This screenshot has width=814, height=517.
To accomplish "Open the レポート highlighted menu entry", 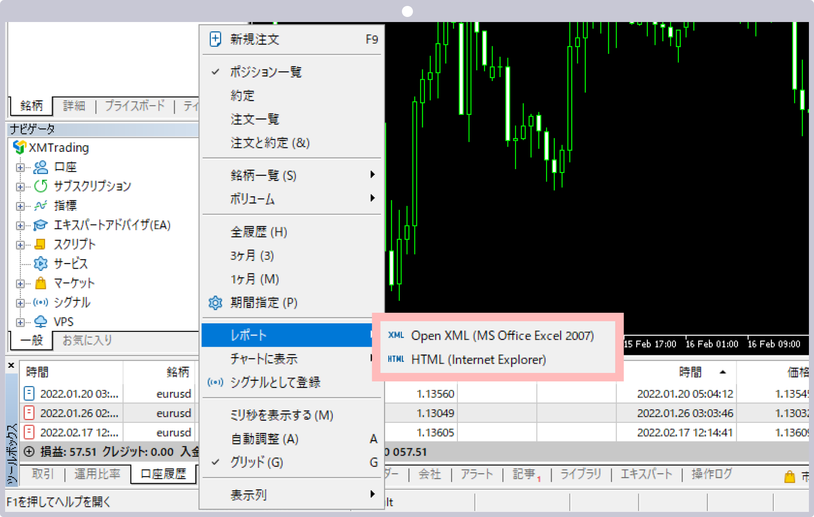I will click(x=287, y=335).
